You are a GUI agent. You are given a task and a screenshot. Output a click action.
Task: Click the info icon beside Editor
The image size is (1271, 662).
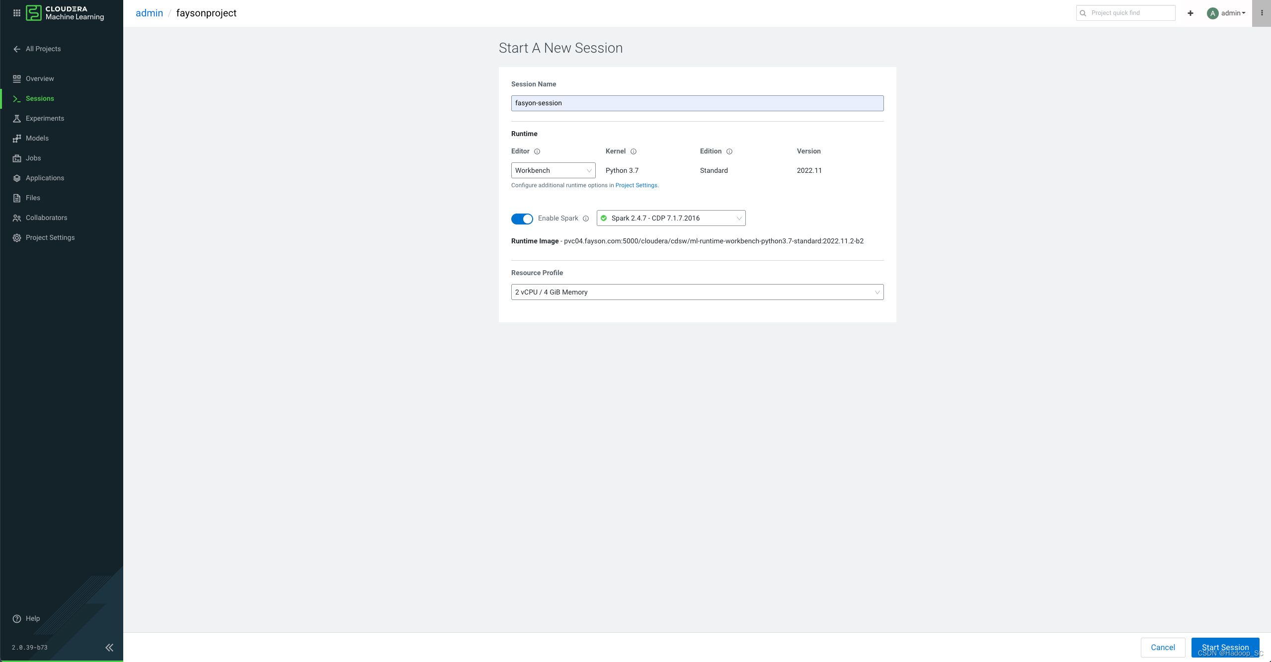(537, 151)
